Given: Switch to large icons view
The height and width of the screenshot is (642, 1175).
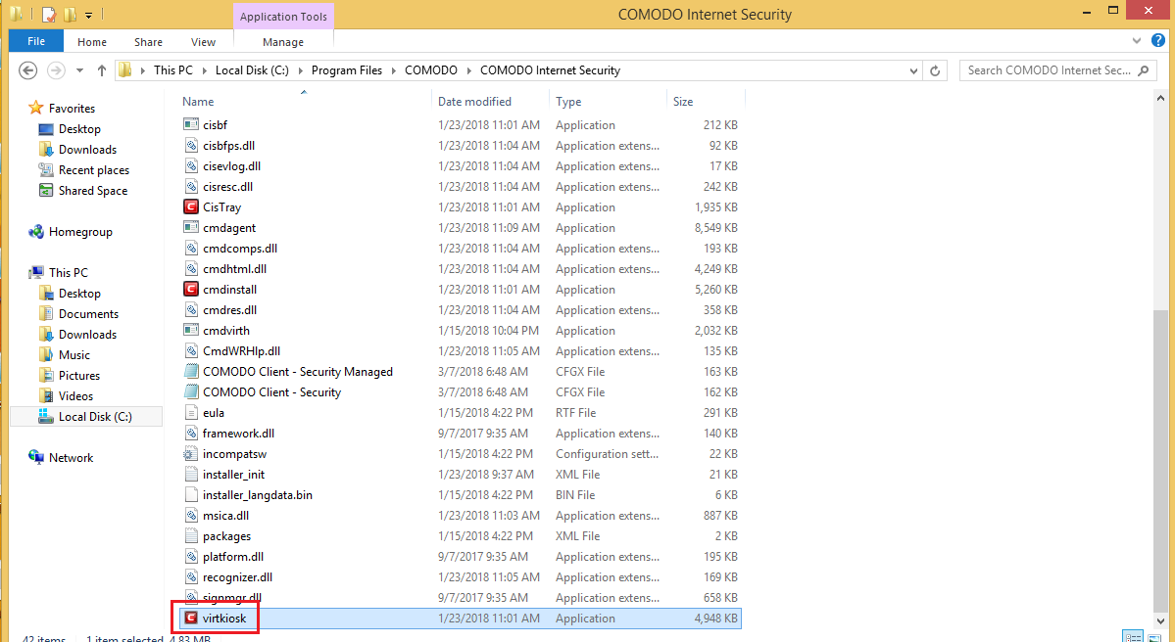Looking at the screenshot, I should 1154,637.
